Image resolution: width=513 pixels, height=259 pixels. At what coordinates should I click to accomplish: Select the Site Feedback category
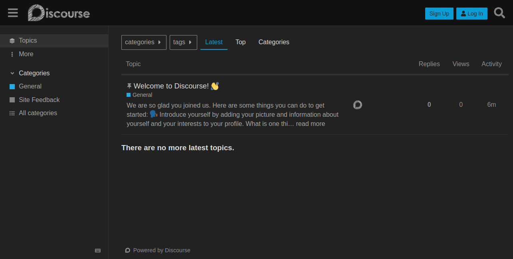[x=39, y=100]
